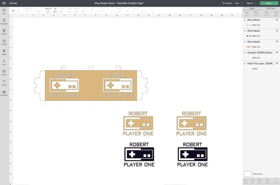
Task: Click the Duplicate layer icon
Action: pos(266,13)
